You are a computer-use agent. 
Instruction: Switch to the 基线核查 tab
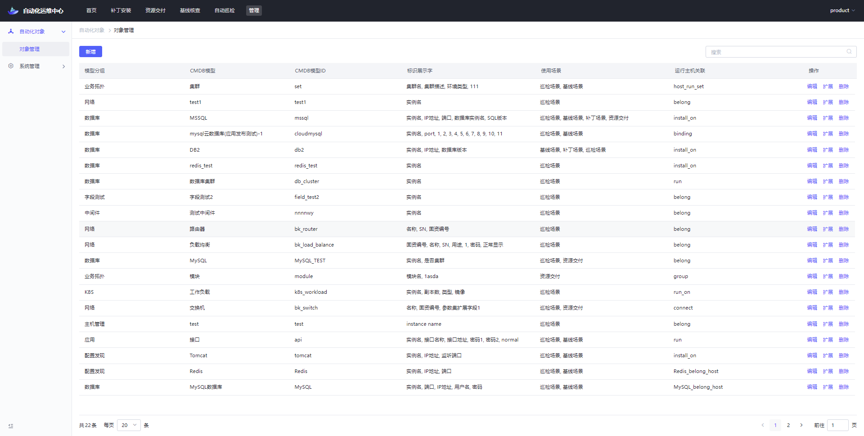tap(190, 10)
